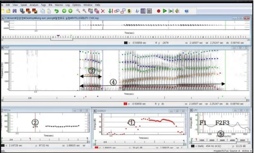This screenshot has width=254, height=153.
Task: Go back with green left-arrow circle icon
Action: pyautogui.click(x=64, y=11)
